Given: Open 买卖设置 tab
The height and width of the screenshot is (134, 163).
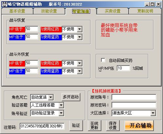Looking at the screenshot, I should tap(112, 11).
